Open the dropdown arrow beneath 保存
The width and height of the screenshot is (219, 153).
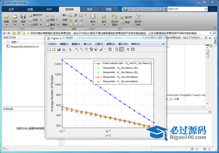click(23, 25)
